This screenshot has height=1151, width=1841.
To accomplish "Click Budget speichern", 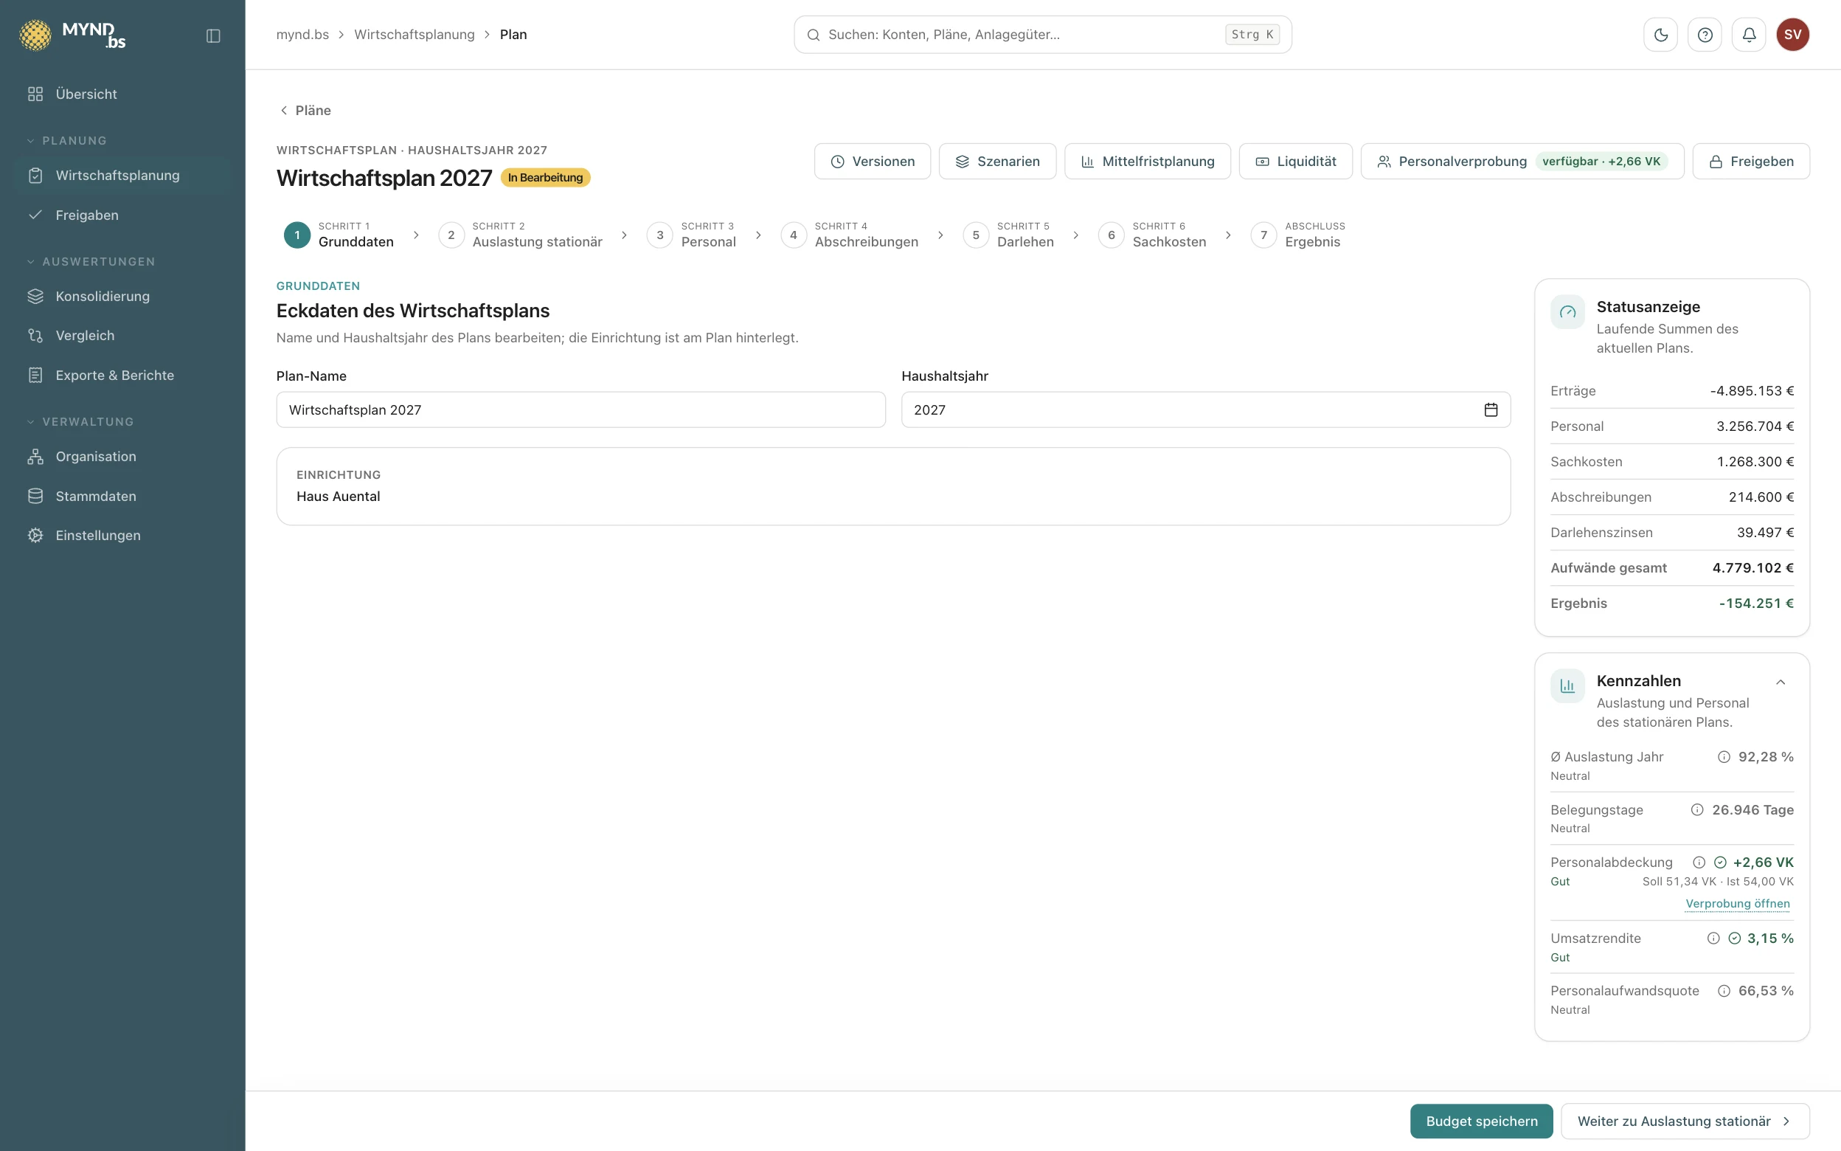I will point(1481,1121).
